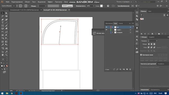Select the Gradient tool
169x95 pixels.
[6, 42]
